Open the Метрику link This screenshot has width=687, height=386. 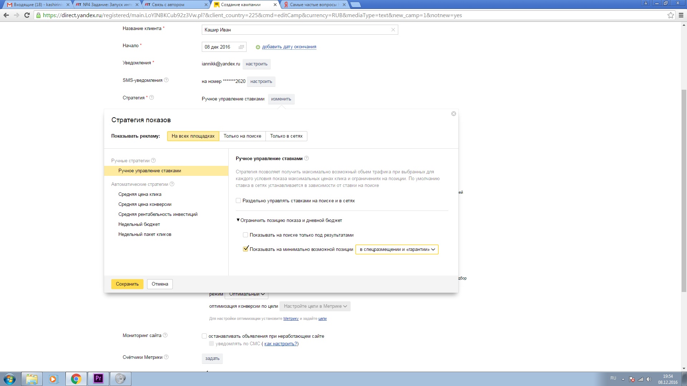coord(291,318)
